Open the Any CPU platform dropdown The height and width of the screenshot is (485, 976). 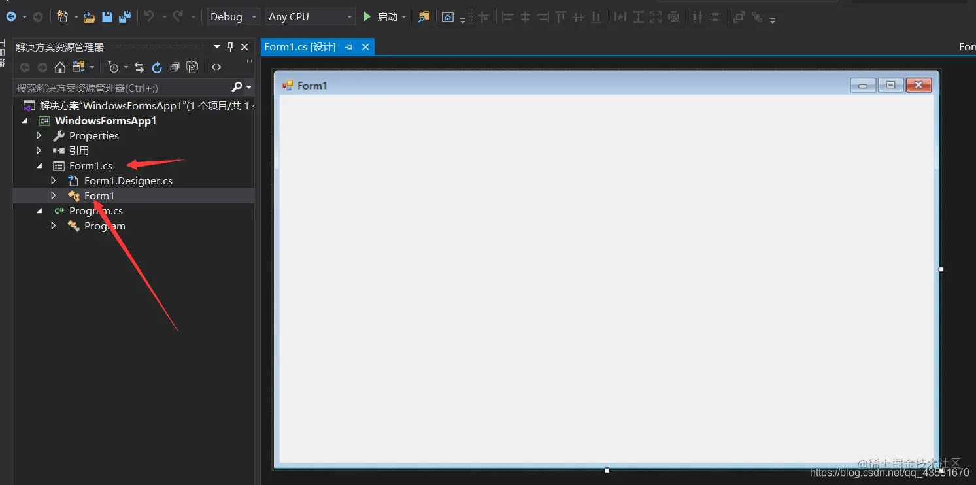pyautogui.click(x=310, y=16)
